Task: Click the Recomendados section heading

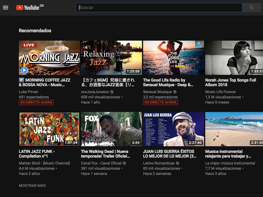Action: [x=35, y=30]
